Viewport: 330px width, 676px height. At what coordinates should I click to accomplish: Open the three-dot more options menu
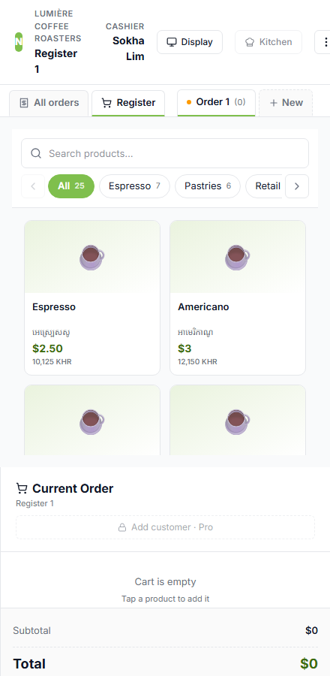pos(323,42)
